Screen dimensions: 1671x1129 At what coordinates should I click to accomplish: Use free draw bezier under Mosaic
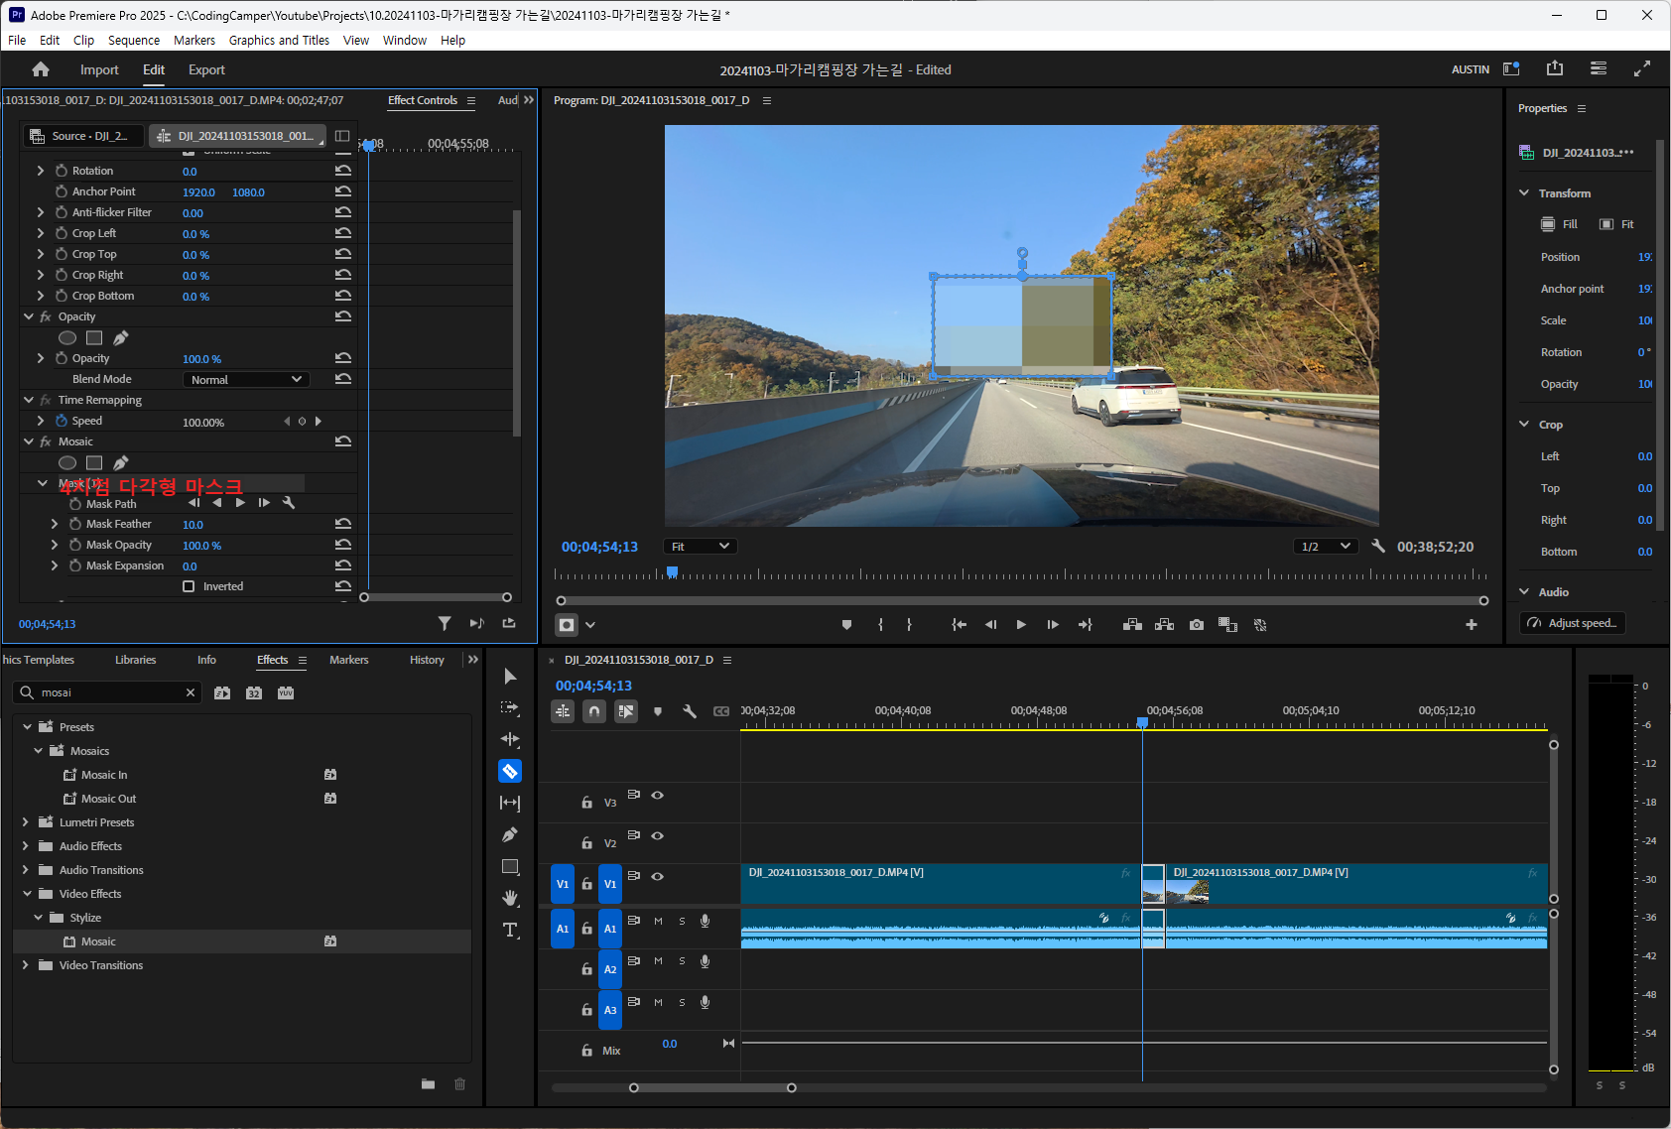pyautogui.click(x=121, y=462)
